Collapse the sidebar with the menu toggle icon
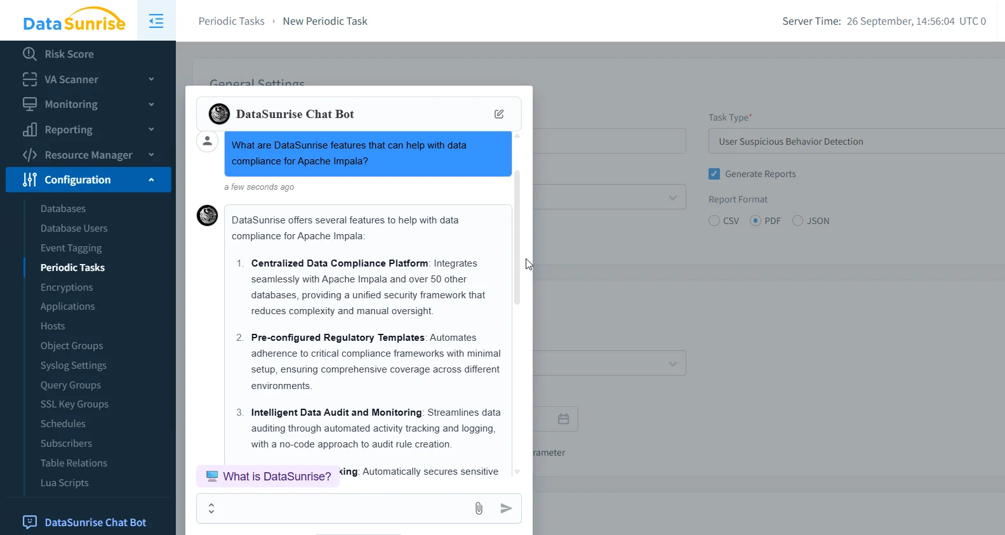This screenshot has height=535, width=1005. point(156,21)
